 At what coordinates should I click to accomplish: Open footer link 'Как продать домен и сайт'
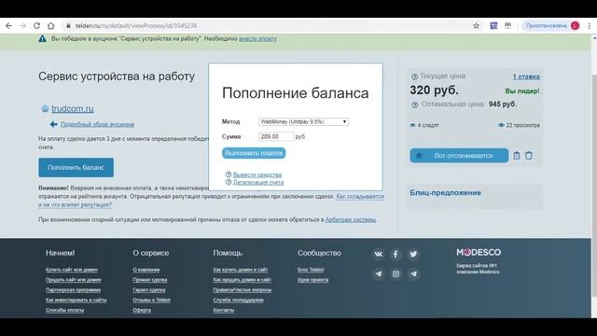point(243,280)
